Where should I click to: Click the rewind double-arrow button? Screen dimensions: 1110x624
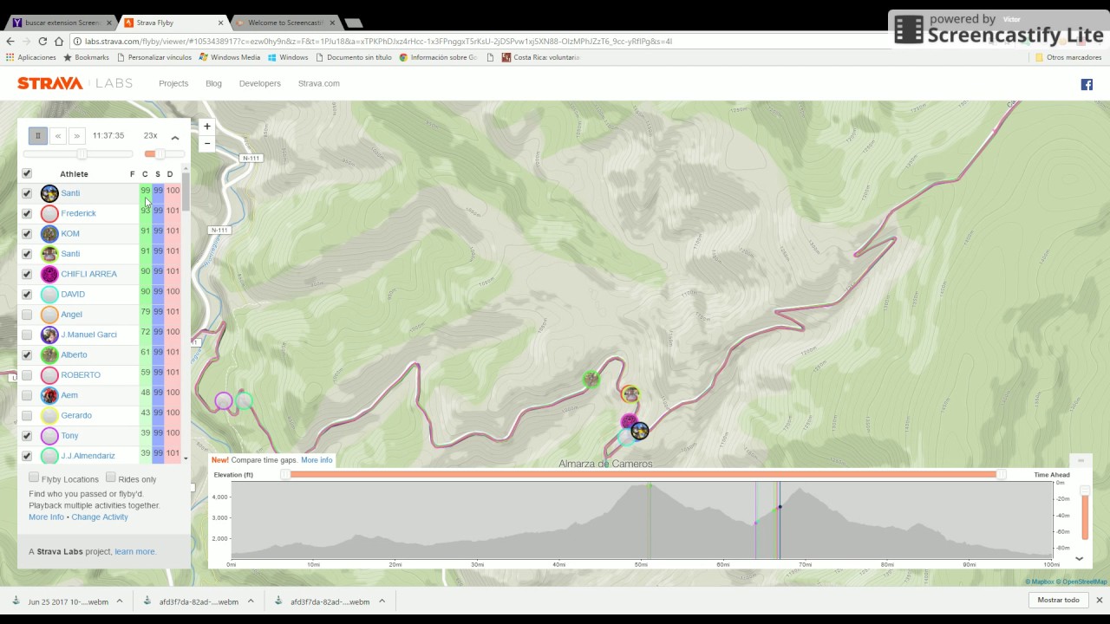point(58,136)
